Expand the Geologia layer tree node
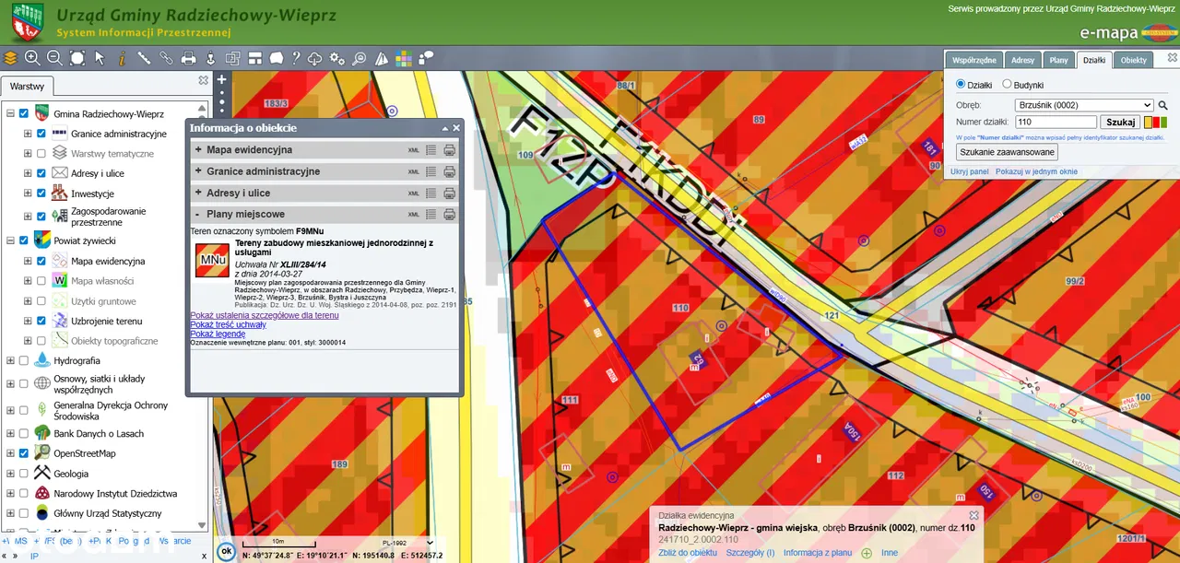Image resolution: width=1180 pixels, height=563 pixels. pyautogui.click(x=10, y=474)
